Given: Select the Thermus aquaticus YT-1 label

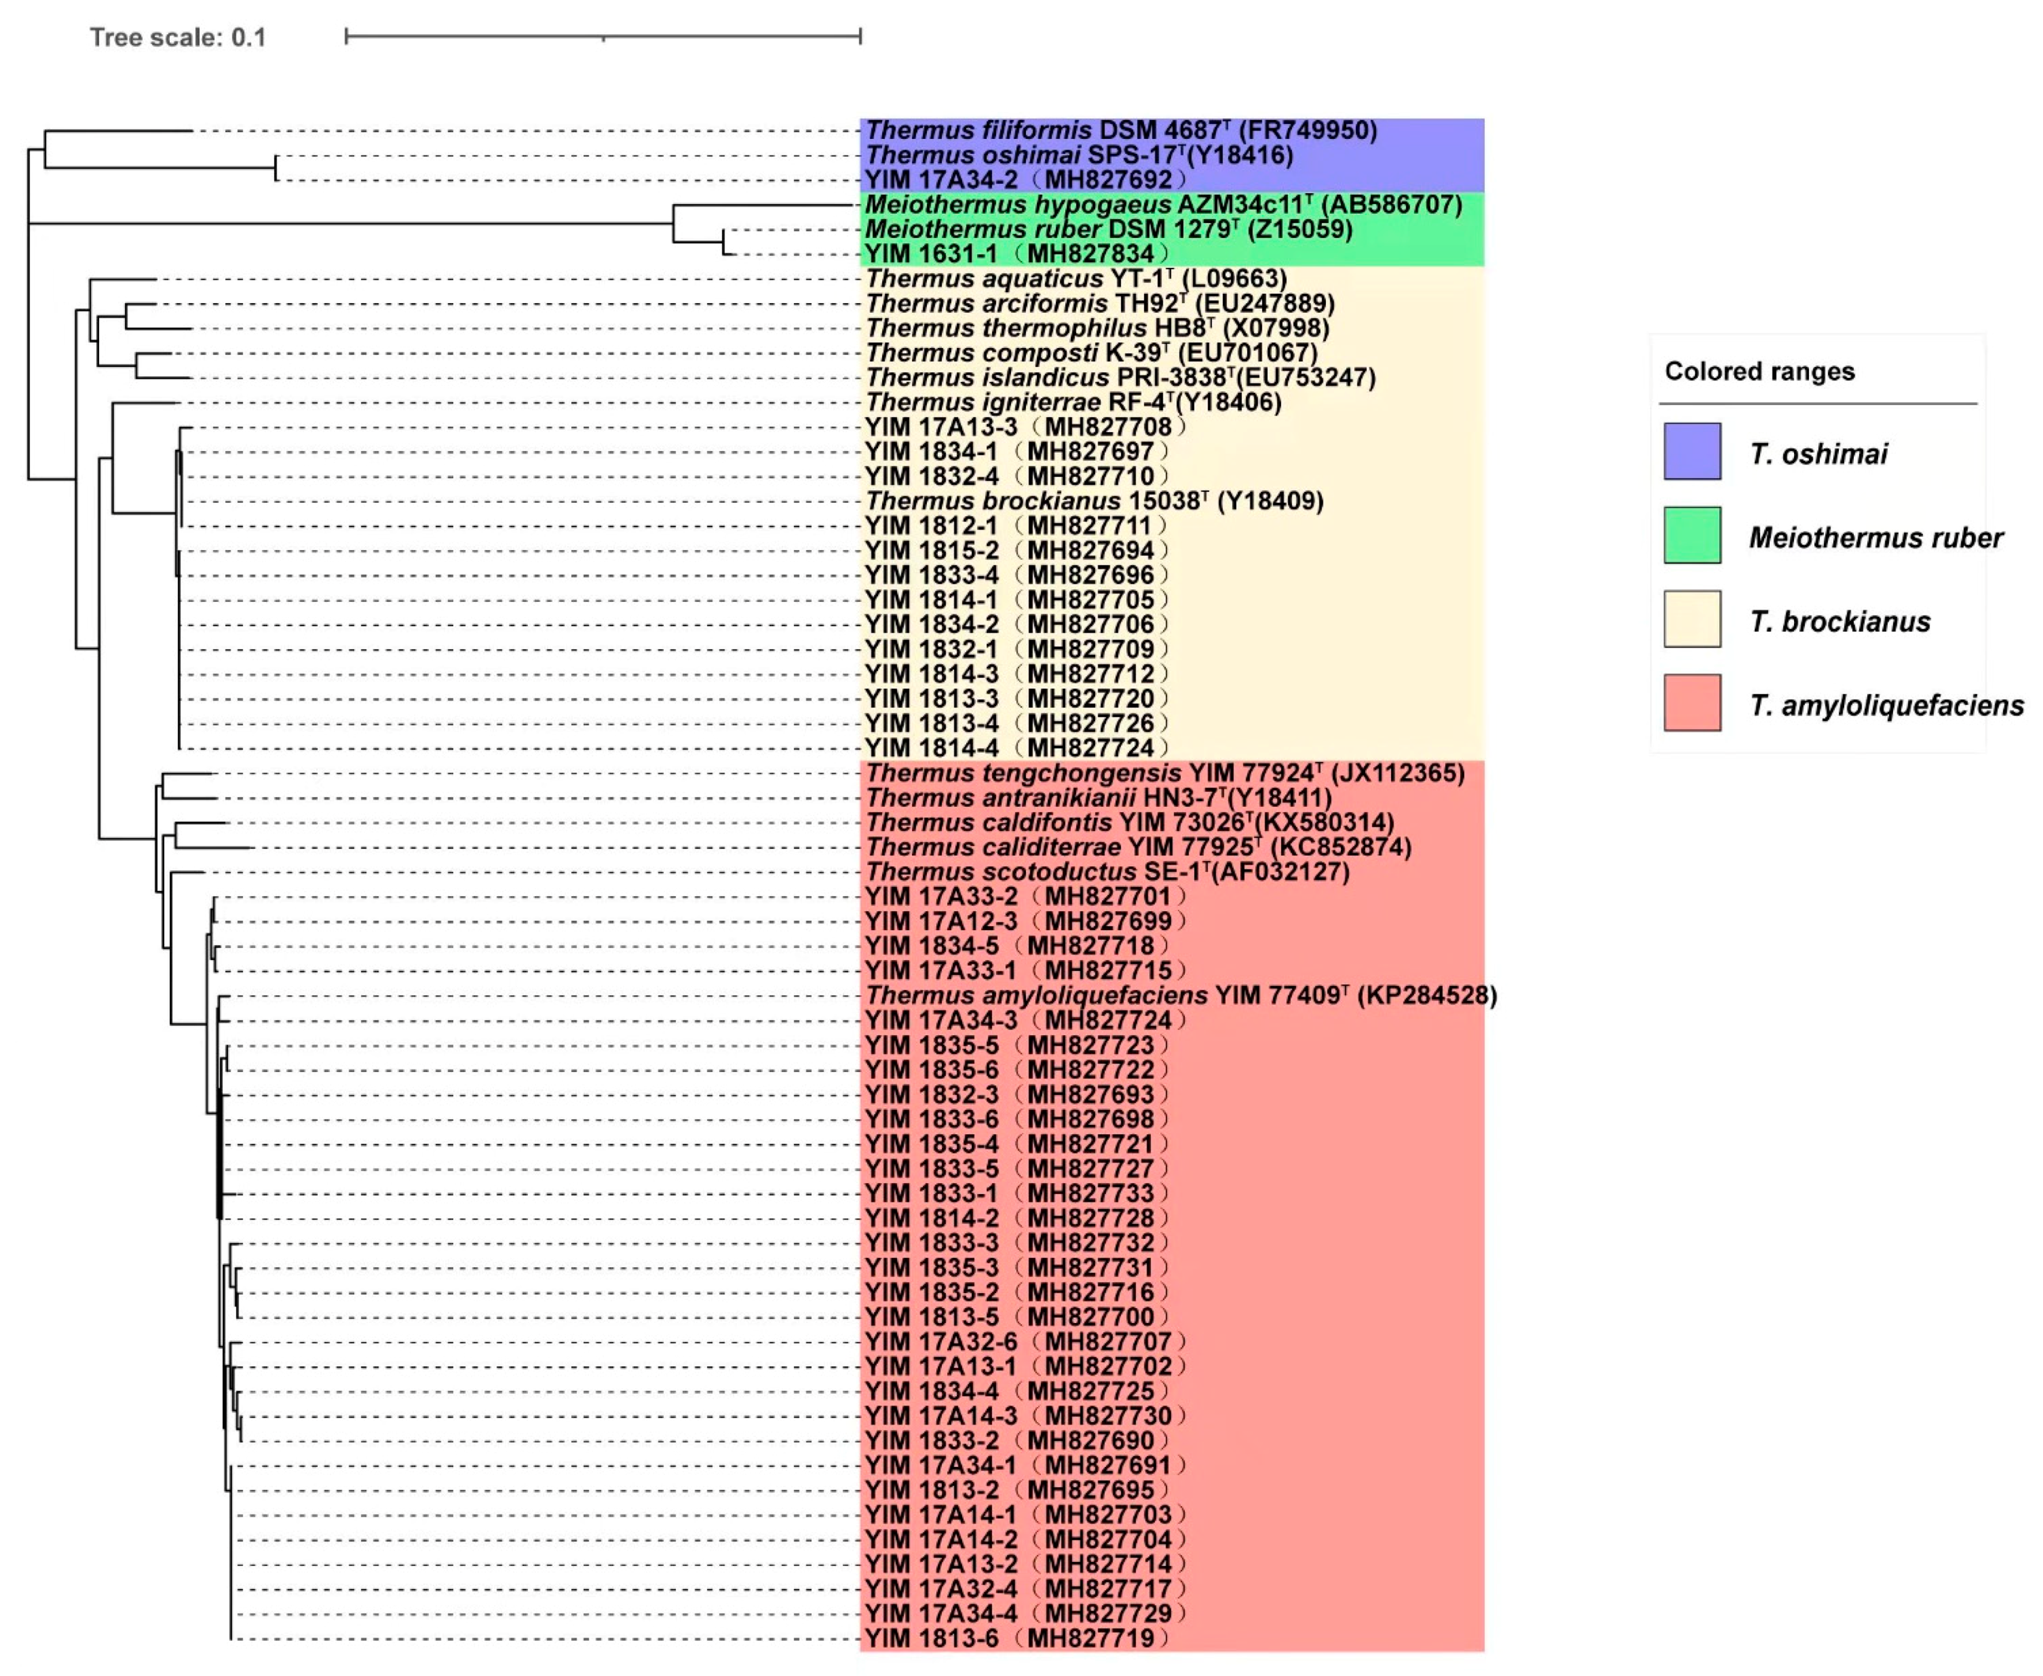Looking at the screenshot, I should pyautogui.click(x=1076, y=279).
